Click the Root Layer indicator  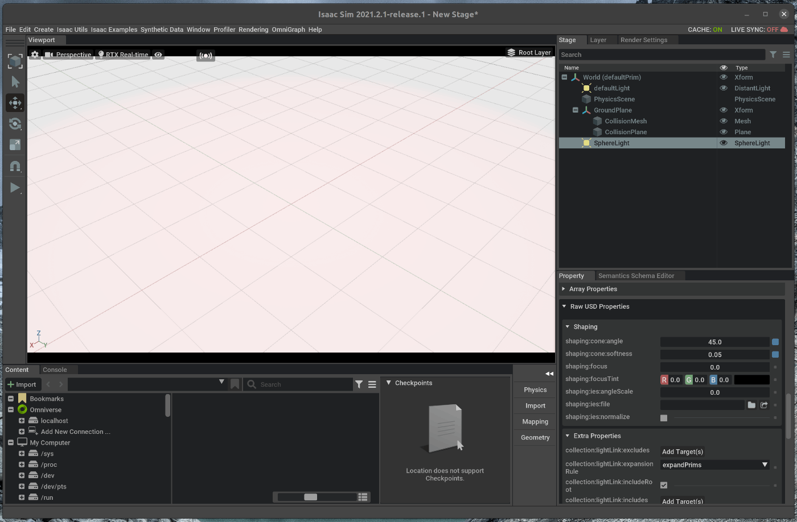[x=529, y=52]
